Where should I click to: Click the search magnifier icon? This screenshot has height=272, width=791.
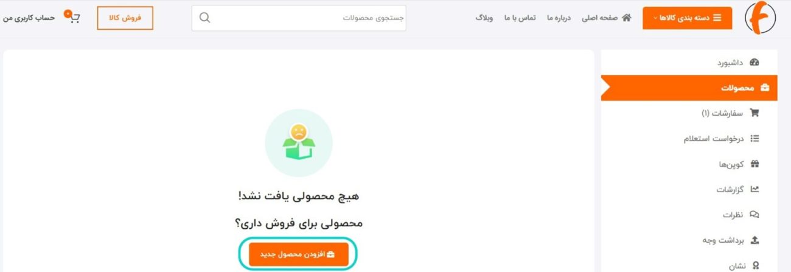coord(205,18)
